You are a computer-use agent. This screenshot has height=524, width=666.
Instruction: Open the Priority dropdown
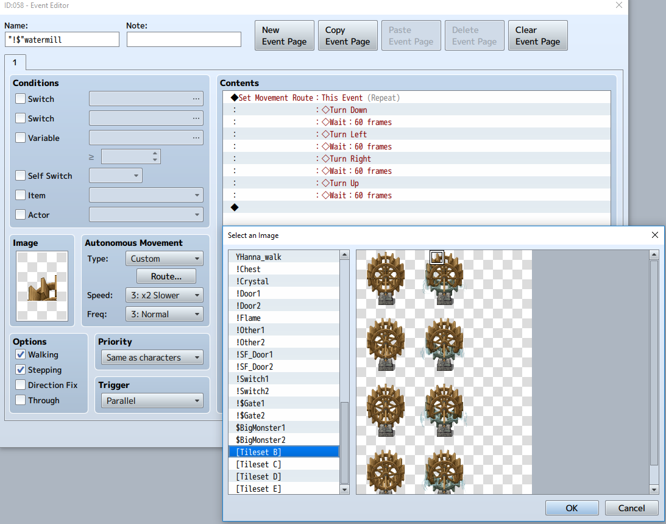coord(152,357)
